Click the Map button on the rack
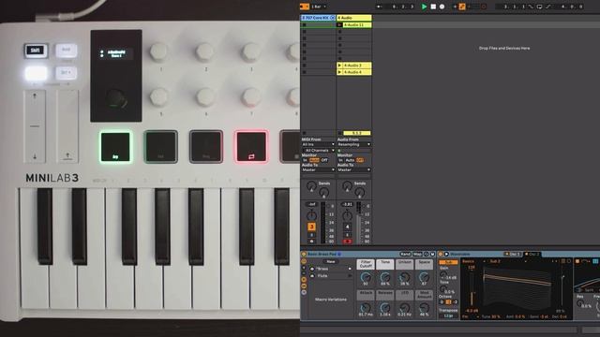Image resolution: width=600 pixels, height=337 pixels. [417, 254]
